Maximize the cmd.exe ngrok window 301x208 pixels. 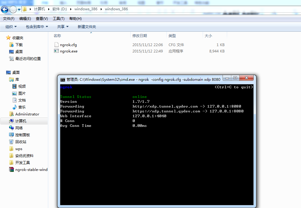[235, 78]
